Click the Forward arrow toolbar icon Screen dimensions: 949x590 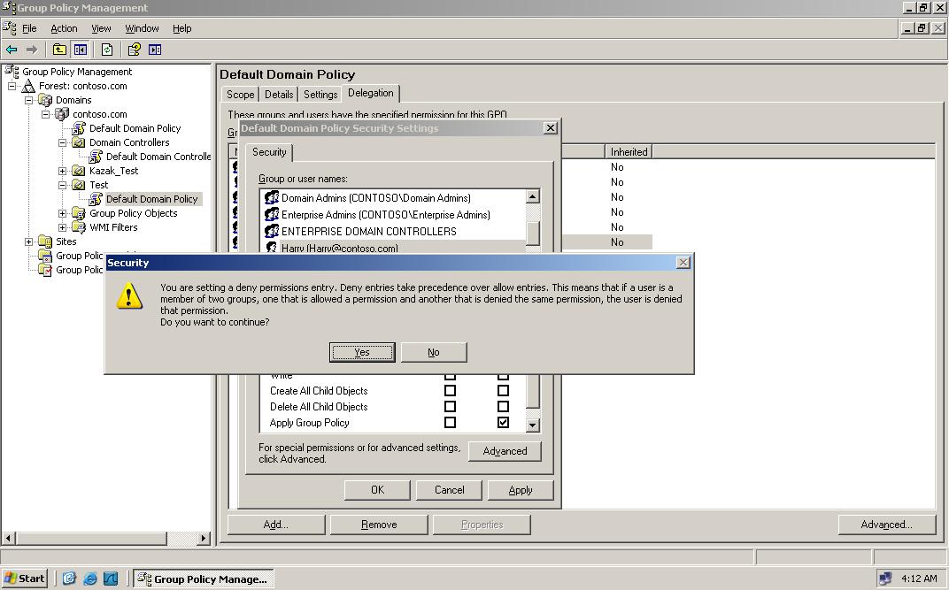(32, 50)
